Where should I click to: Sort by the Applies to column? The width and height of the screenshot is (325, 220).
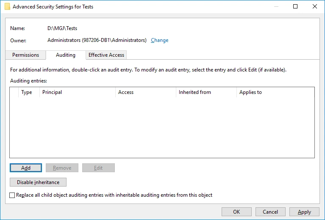[275, 92]
